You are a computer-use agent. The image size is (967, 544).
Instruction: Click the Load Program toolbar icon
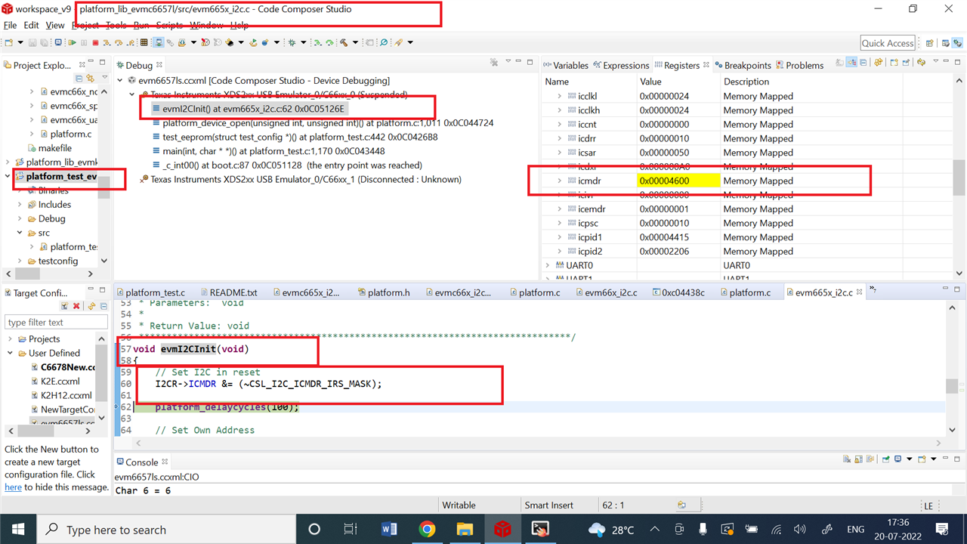[x=182, y=42]
